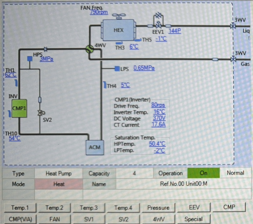Screen dimensions: 253x224
Task: Click the TH1 62°C reading
Action: [x=11, y=75]
